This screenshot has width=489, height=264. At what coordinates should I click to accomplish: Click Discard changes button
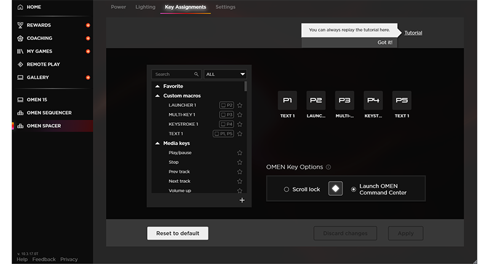[x=345, y=233]
